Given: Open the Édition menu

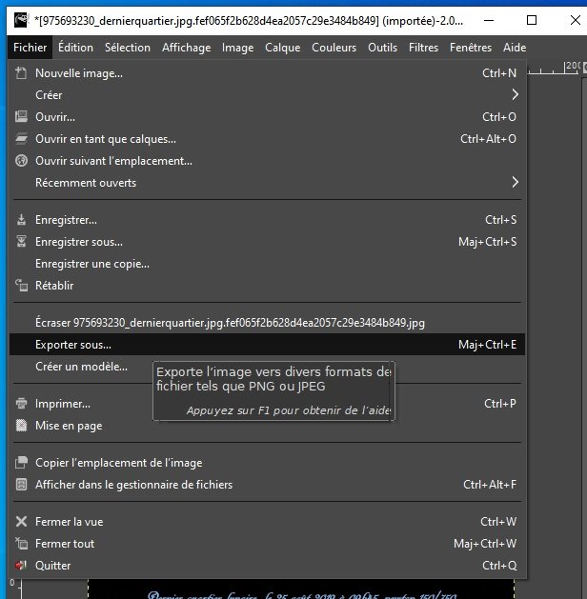Looking at the screenshot, I should point(75,48).
